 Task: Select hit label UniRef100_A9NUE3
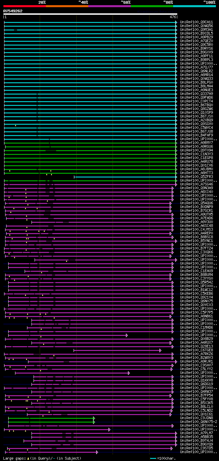[196, 90]
